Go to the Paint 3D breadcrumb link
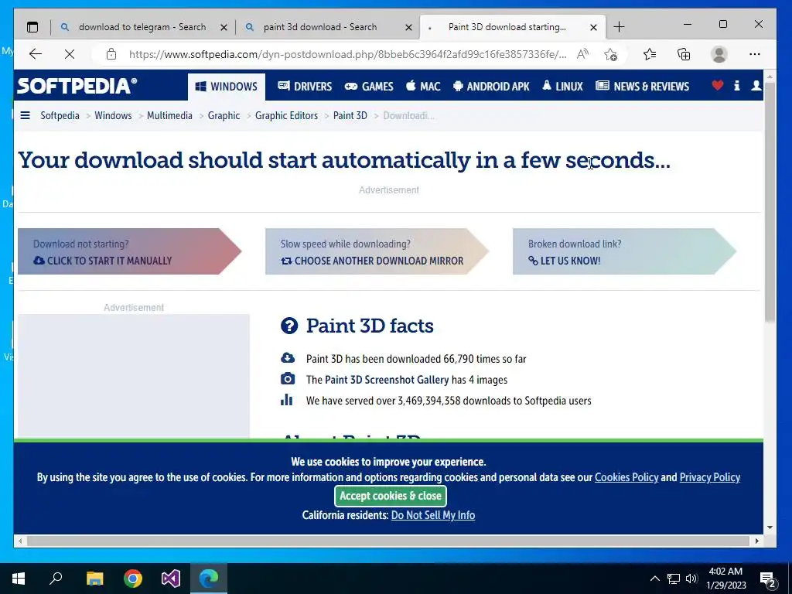 coord(350,116)
